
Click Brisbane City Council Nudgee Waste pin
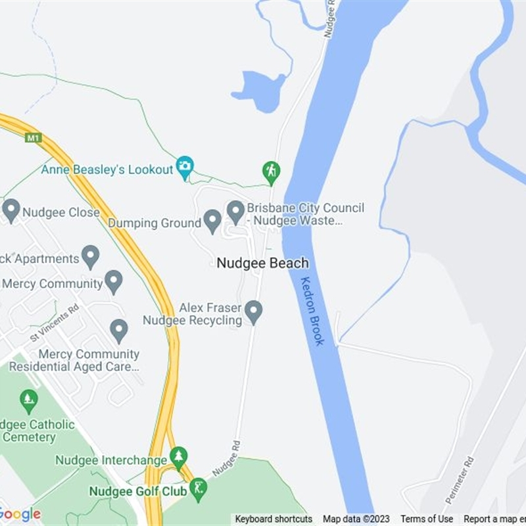(235, 212)
